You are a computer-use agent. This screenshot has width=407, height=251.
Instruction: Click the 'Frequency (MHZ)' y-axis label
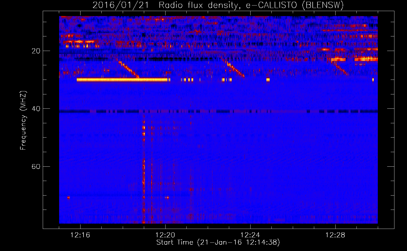[23, 120]
